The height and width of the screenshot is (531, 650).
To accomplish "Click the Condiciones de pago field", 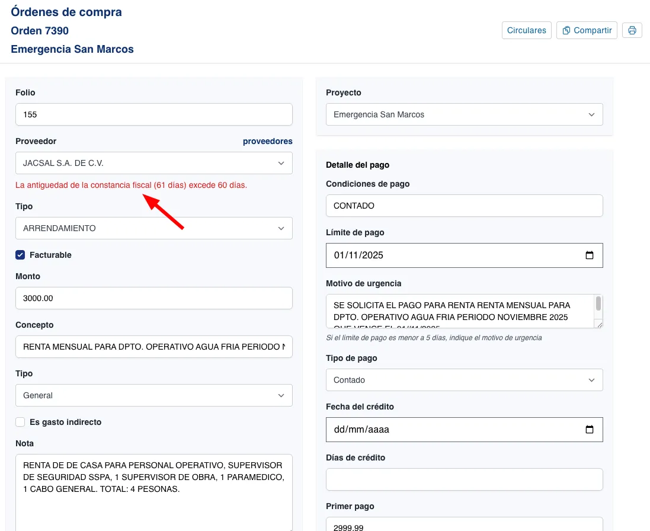I will (x=464, y=206).
